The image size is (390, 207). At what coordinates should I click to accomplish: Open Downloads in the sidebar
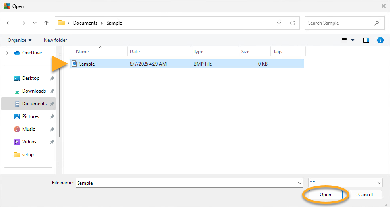(x=34, y=91)
